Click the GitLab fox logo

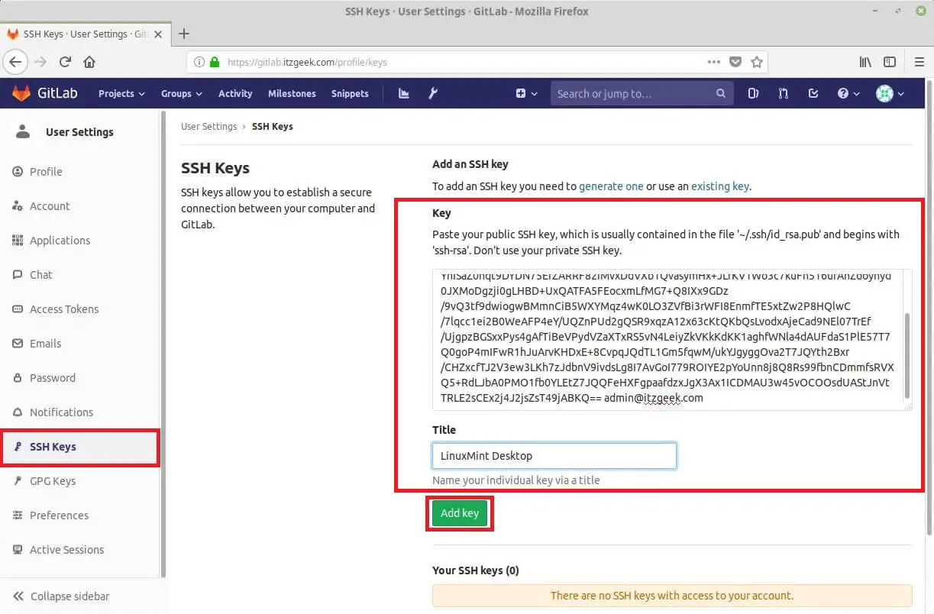(x=21, y=93)
